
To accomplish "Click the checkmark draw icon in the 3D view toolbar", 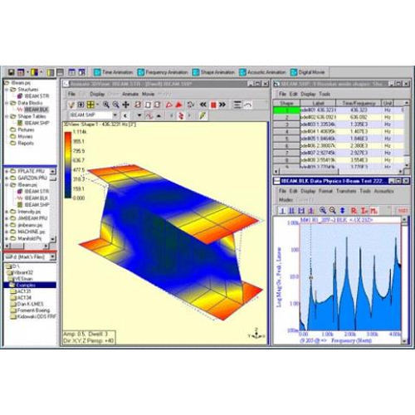I will point(71,105).
